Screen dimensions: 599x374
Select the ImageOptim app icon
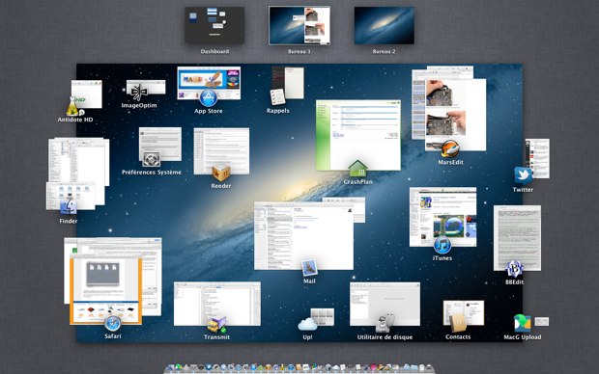pos(139,93)
